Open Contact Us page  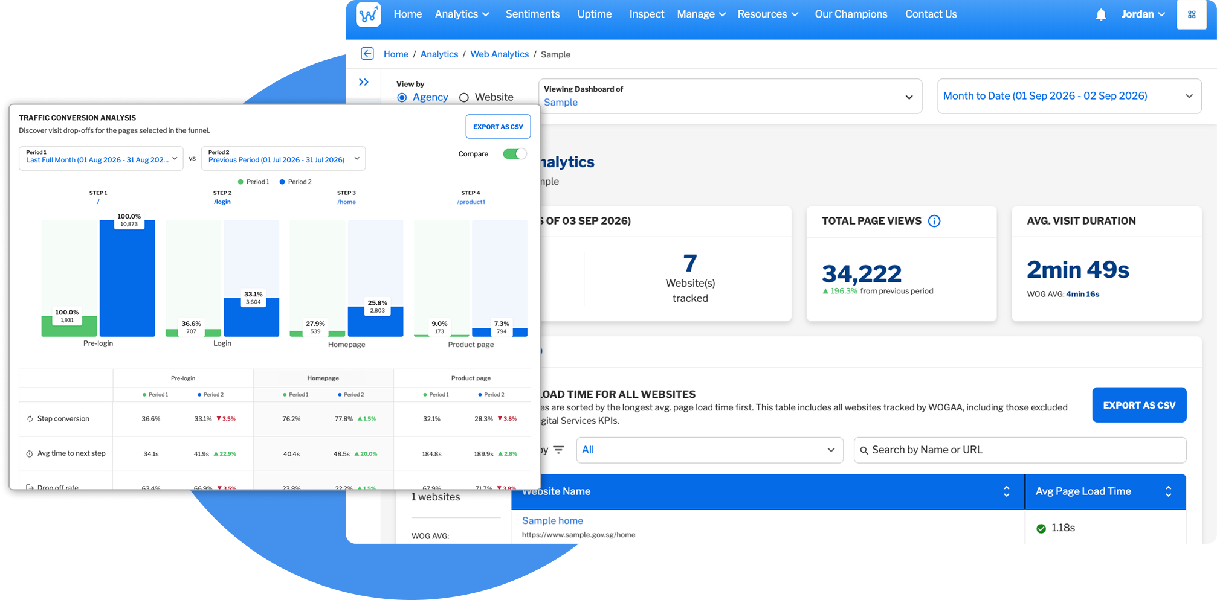931,14
